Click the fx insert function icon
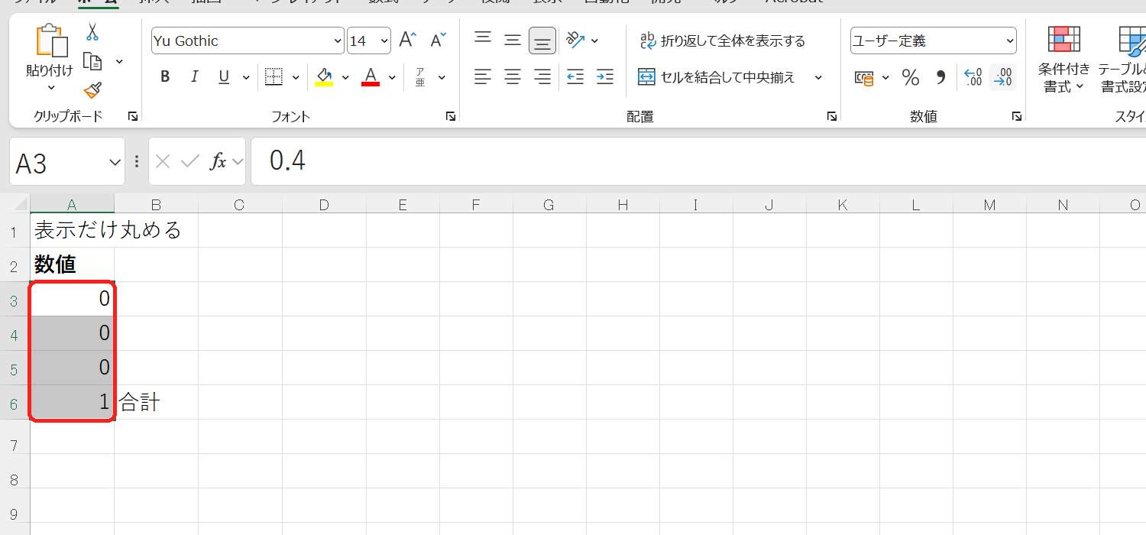Screen dimensions: 1146x535 pyautogui.click(x=219, y=161)
